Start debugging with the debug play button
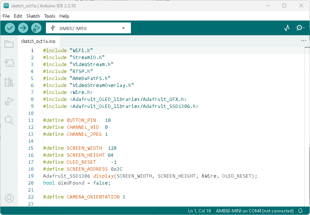The height and width of the screenshot is (215, 310). coord(36,28)
